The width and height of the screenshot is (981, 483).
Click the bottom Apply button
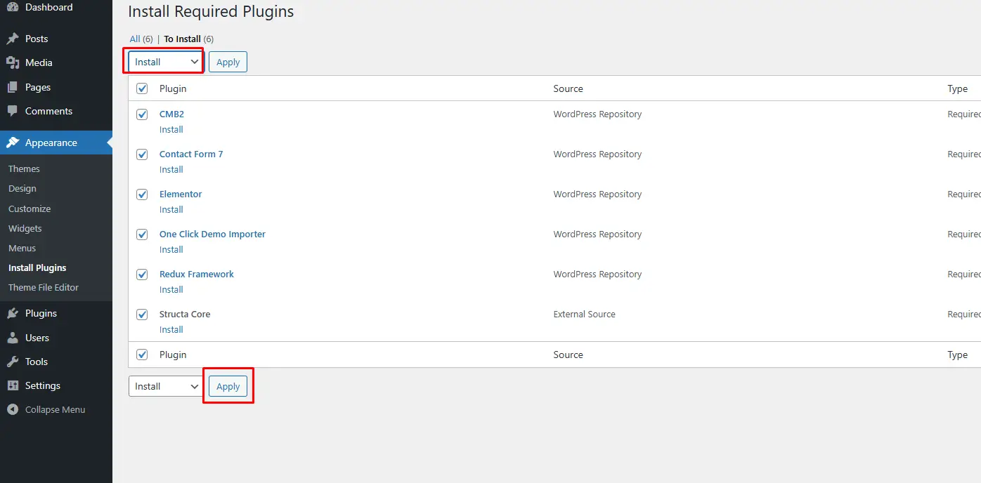coord(228,386)
